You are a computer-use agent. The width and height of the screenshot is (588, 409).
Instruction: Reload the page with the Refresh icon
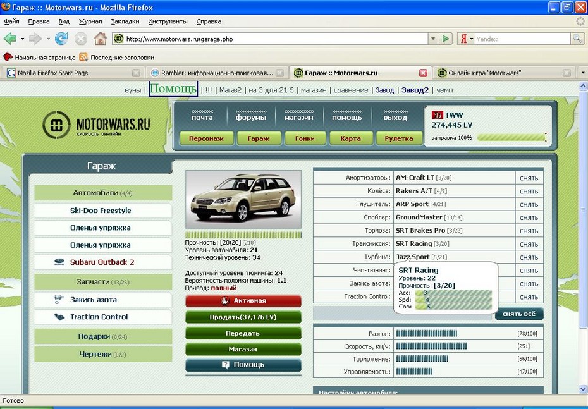pos(61,39)
